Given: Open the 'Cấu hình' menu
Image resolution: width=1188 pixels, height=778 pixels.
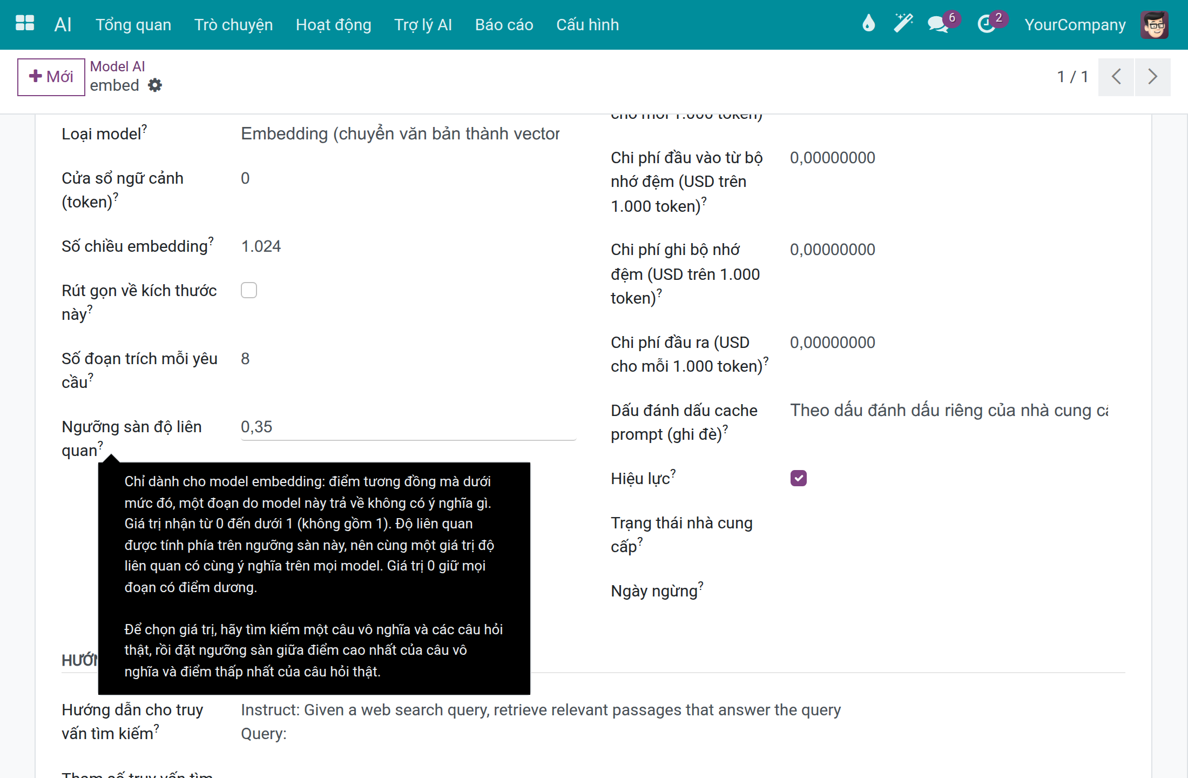Looking at the screenshot, I should point(588,25).
